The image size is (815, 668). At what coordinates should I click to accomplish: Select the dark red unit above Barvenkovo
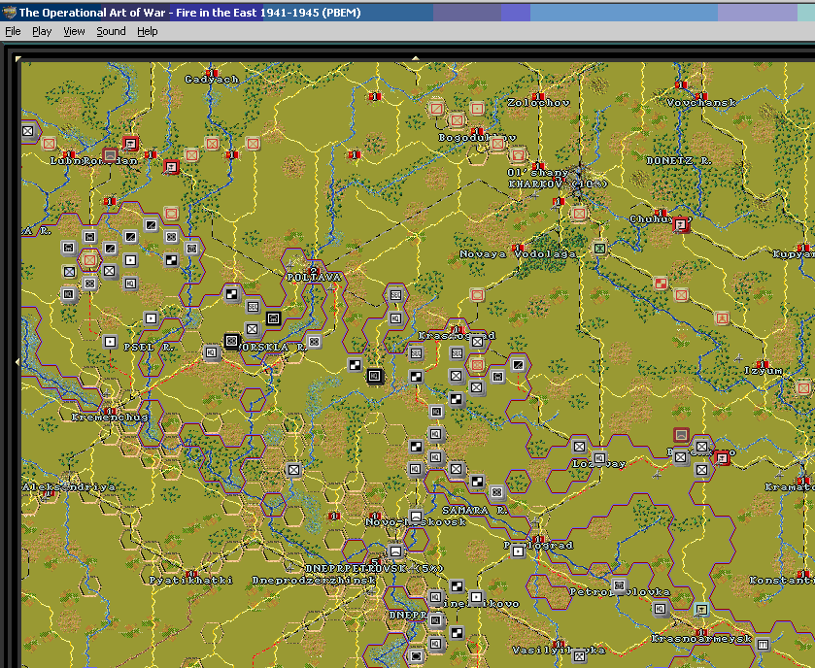pos(681,435)
